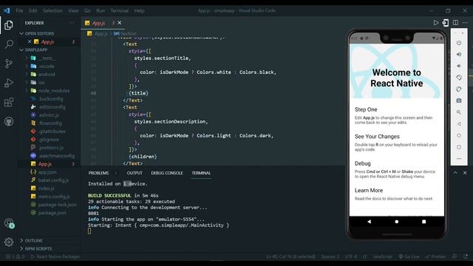The width and height of the screenshot is (473, 266).
Task: Close App.js in Open Editors list
Action: 30,41
